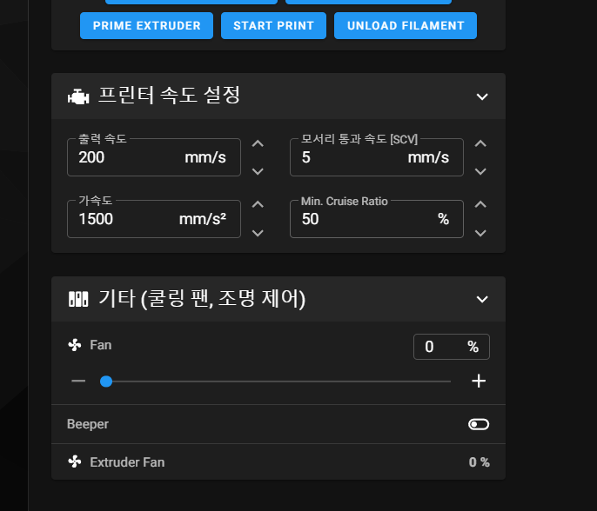Increase Min. Cruise Ratio value
The image size is (597, 511).
coord(480,205)
